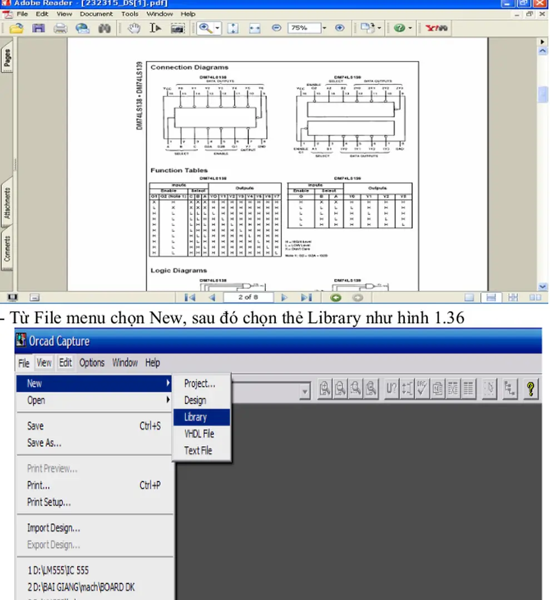Click the green Previous View arrow
This screenshot has width=550, height=600.
pos(335,298)
